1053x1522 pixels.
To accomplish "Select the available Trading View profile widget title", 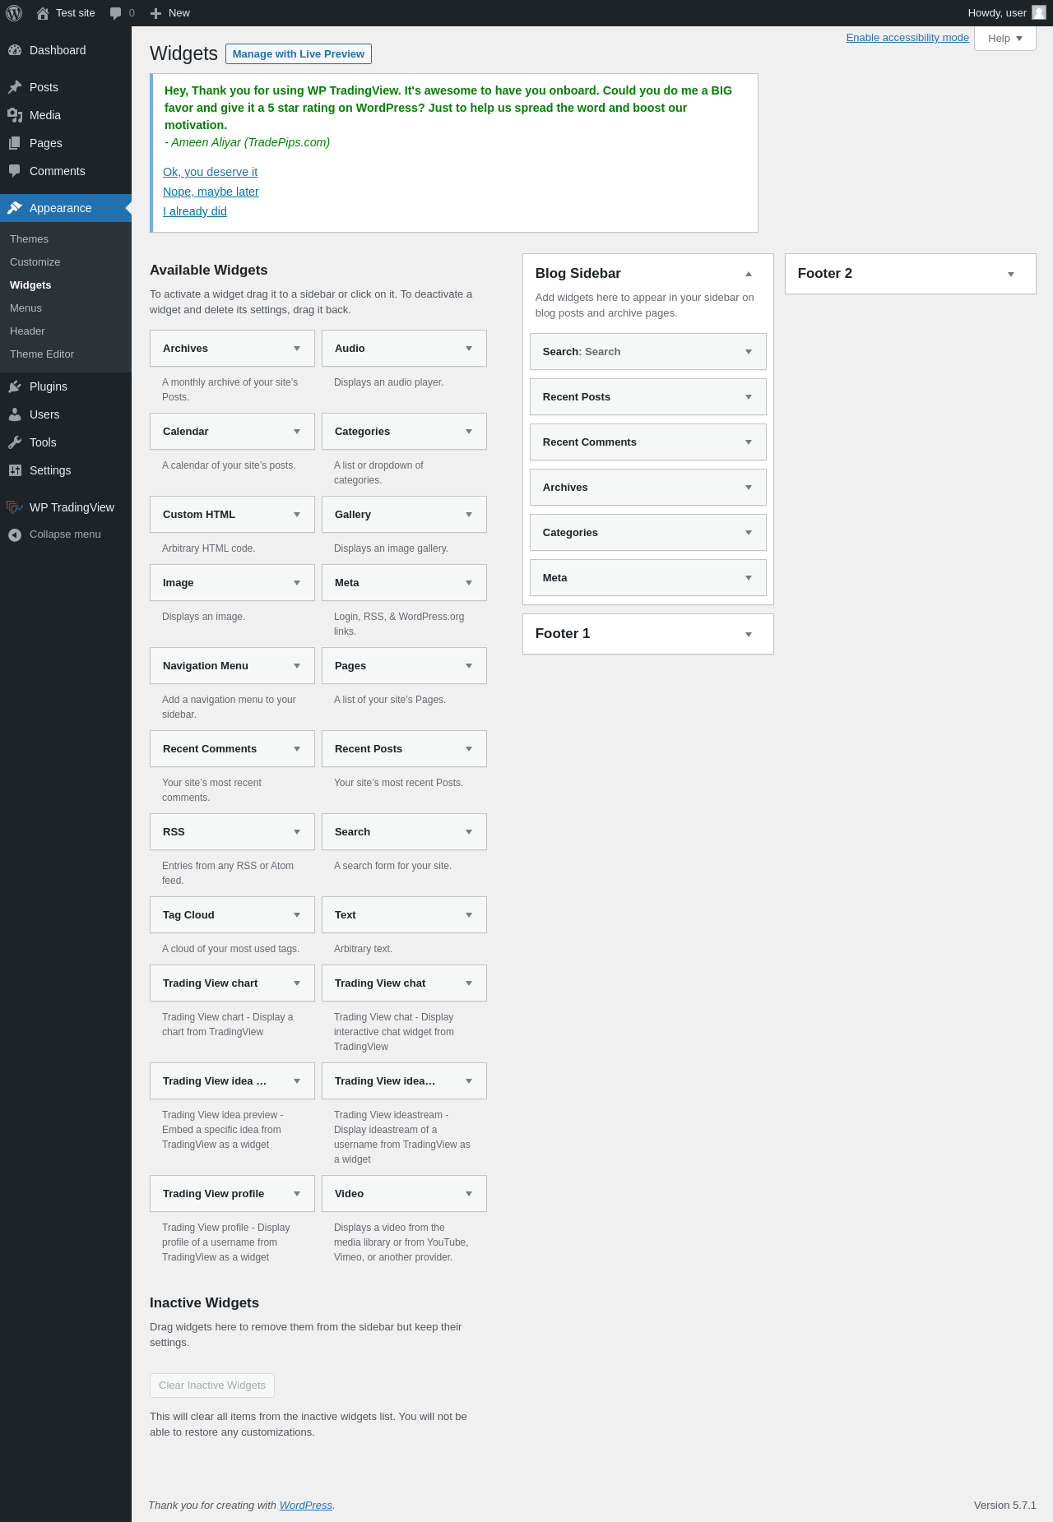I will point(214,1194).
